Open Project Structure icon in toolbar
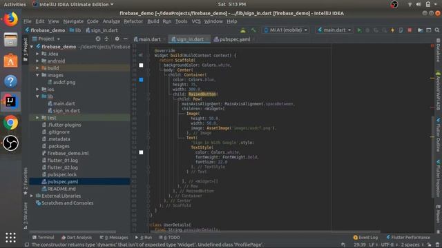 pyautogui.click(x=420, y=30)
